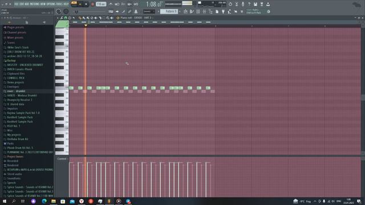Image resolution: width=365 pixels, height=205 pixels.
Task: Select the piano roll Playback speaker tool
Action: click(x=112, y=18)
